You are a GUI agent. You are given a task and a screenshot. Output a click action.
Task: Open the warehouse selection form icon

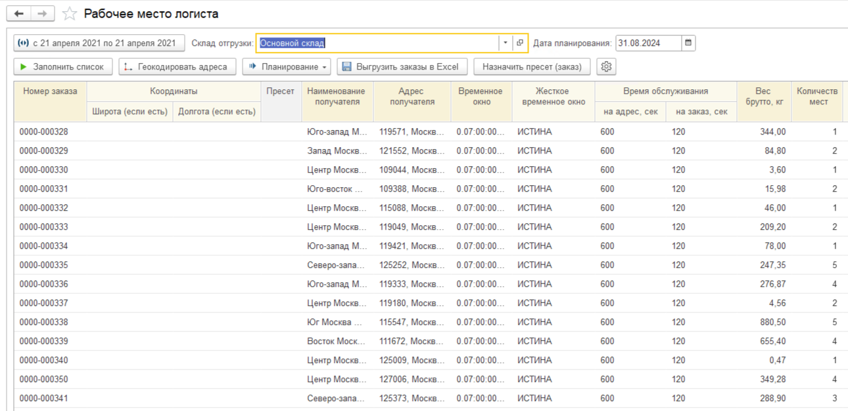[520, 43]
